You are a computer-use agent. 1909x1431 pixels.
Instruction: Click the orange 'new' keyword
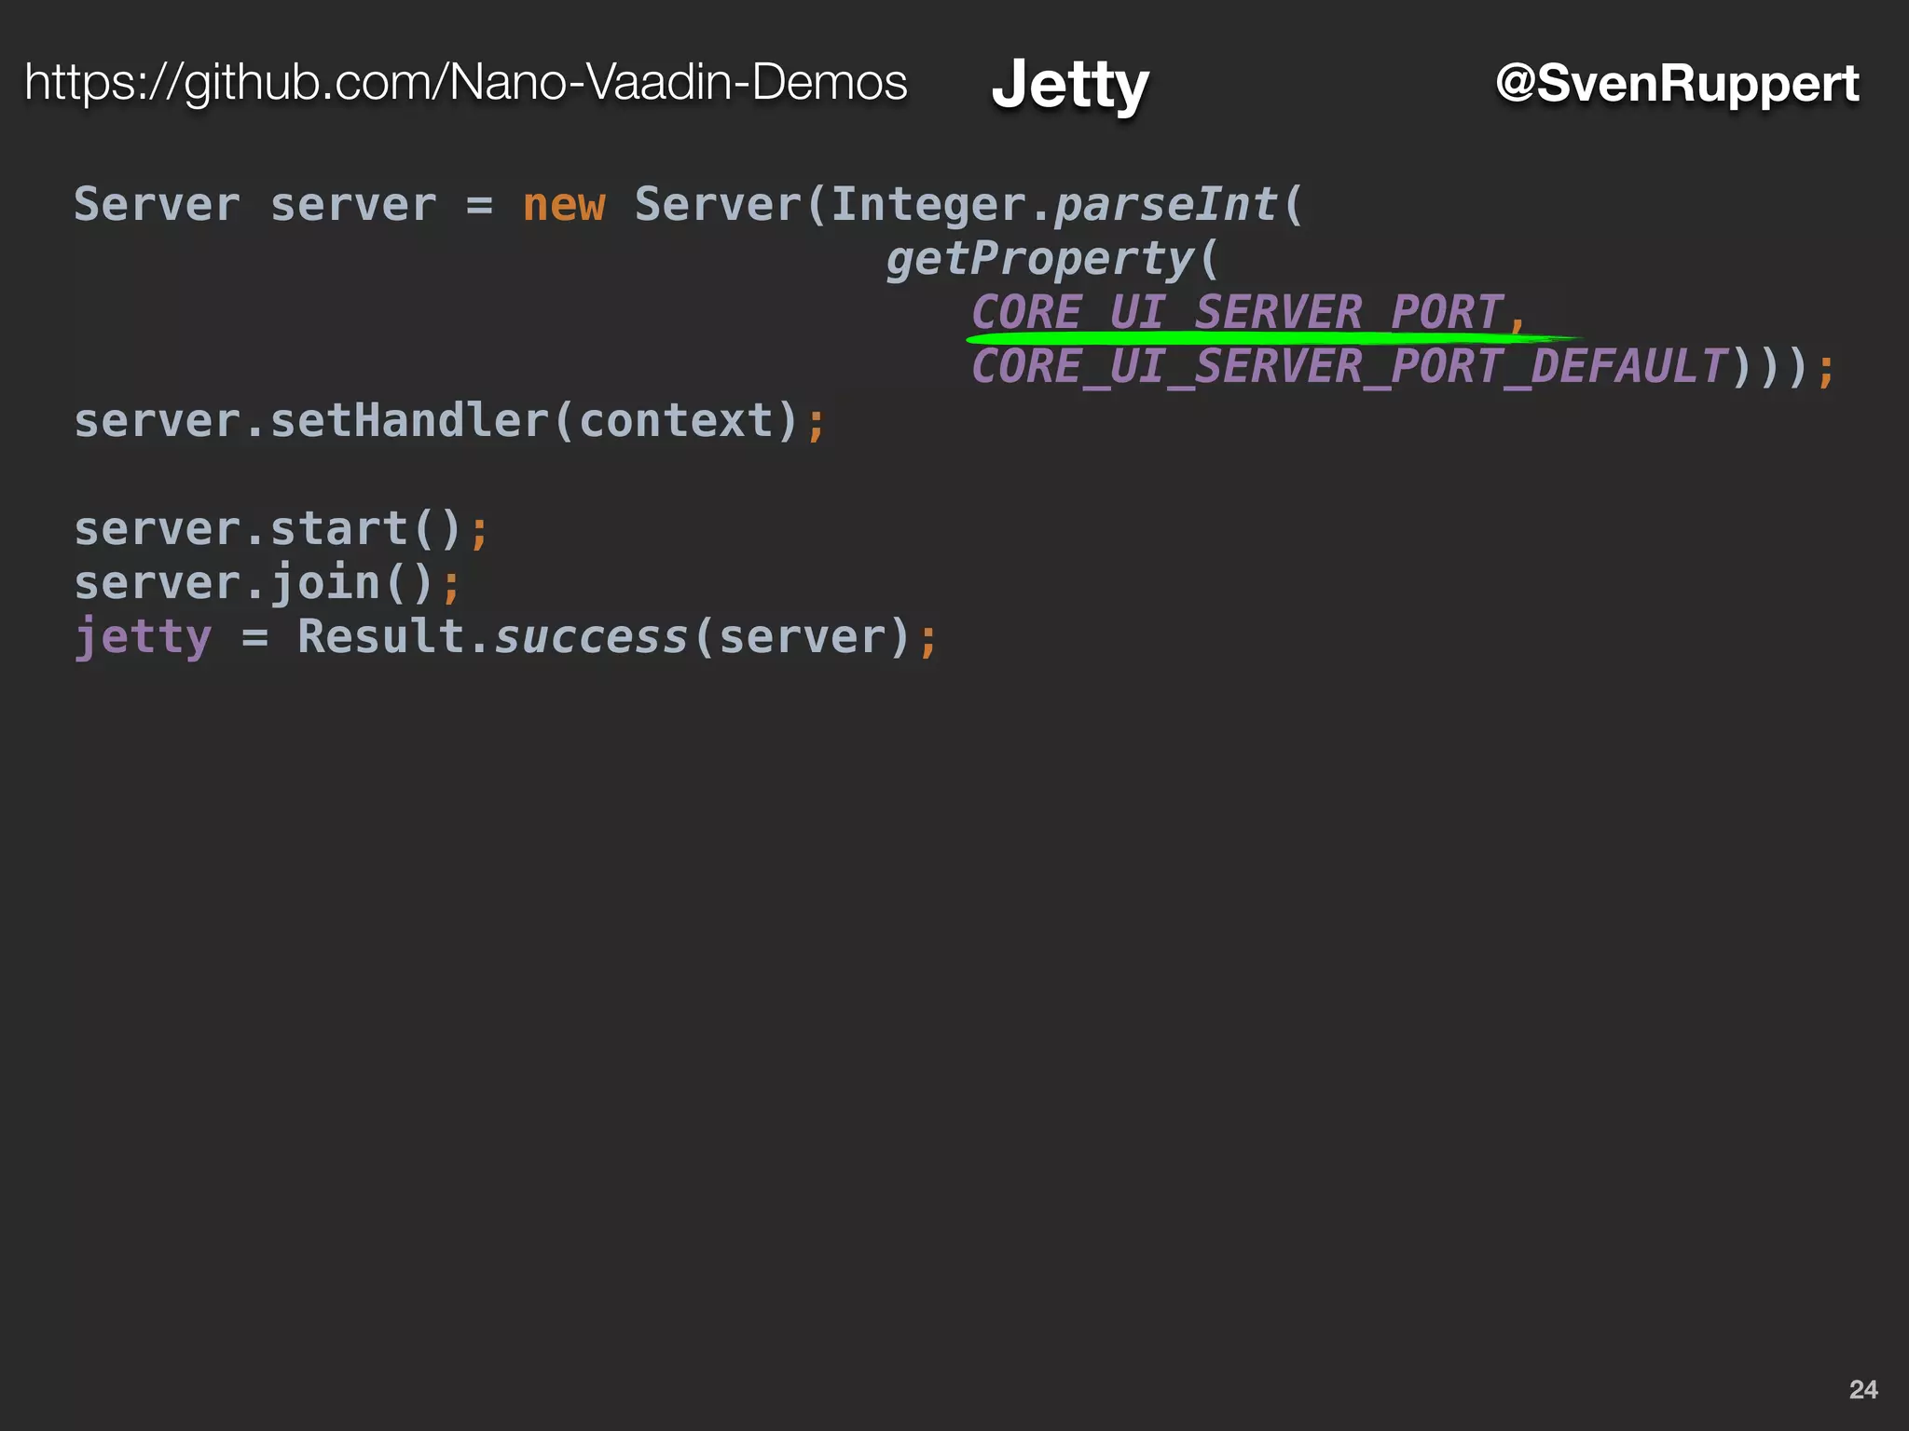click(564, 204)
